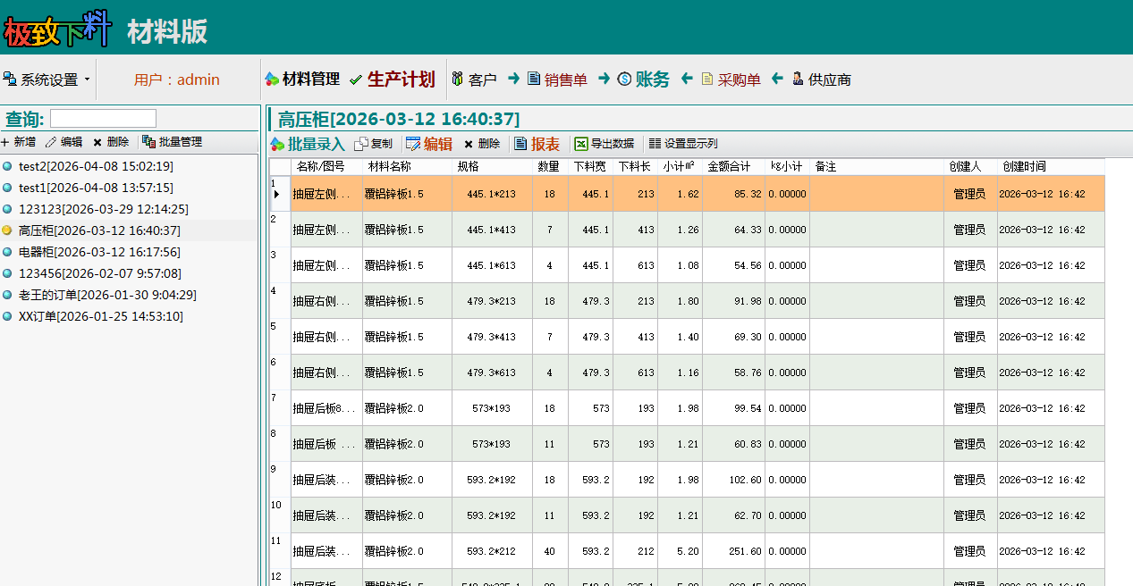Click 新增 add icon in left panel
The width and height of the screenshot is (1133, 586).
[x=5, y=142]
